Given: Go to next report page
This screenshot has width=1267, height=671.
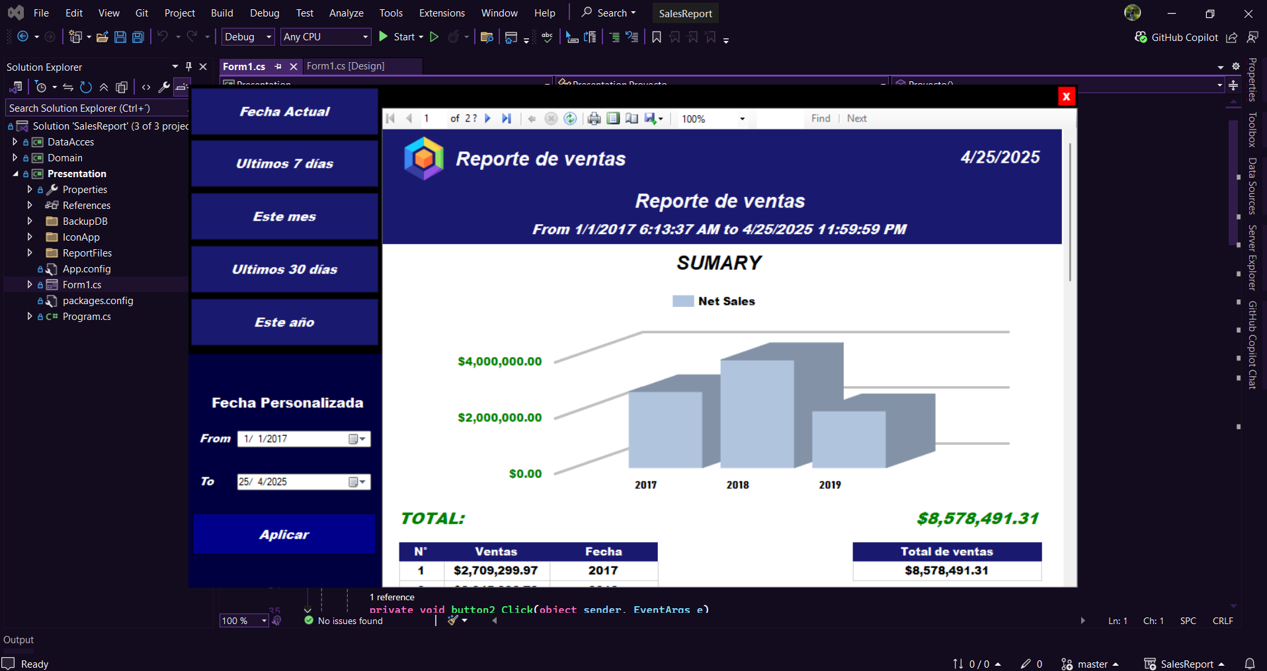Looking at the screenshot, I should [x=488, y=118].
